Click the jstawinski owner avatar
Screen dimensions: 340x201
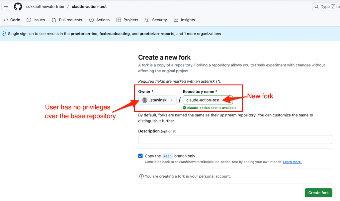coord(145,100)
